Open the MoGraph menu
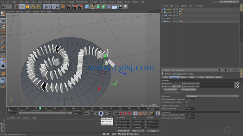The image size is (243, 136). [94, 2]
